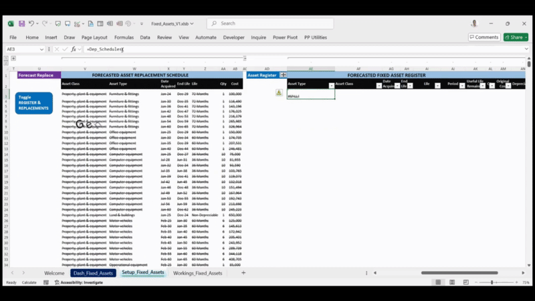Open the Asset Type filter dropdown
This screenshot has height=301, width=535.
(x=331, y=86)
